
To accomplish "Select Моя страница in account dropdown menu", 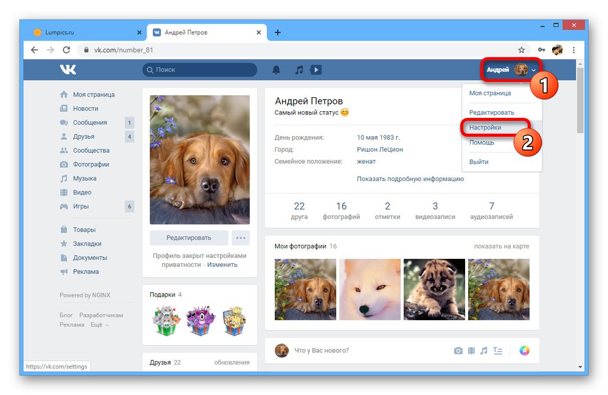I will (489, 93).
